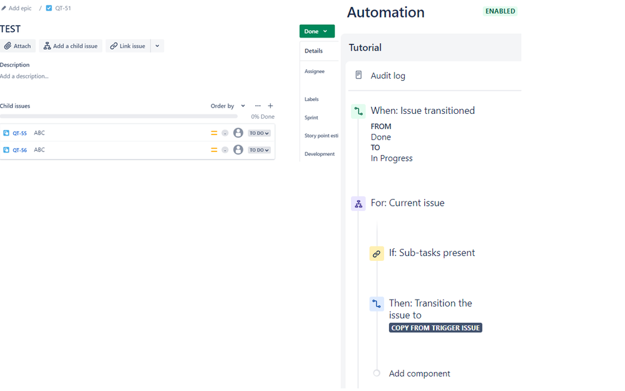Screen dimensions: 625x391
Task: Open the TO DO status dropdown for QT-55
Action: [259, 133]
